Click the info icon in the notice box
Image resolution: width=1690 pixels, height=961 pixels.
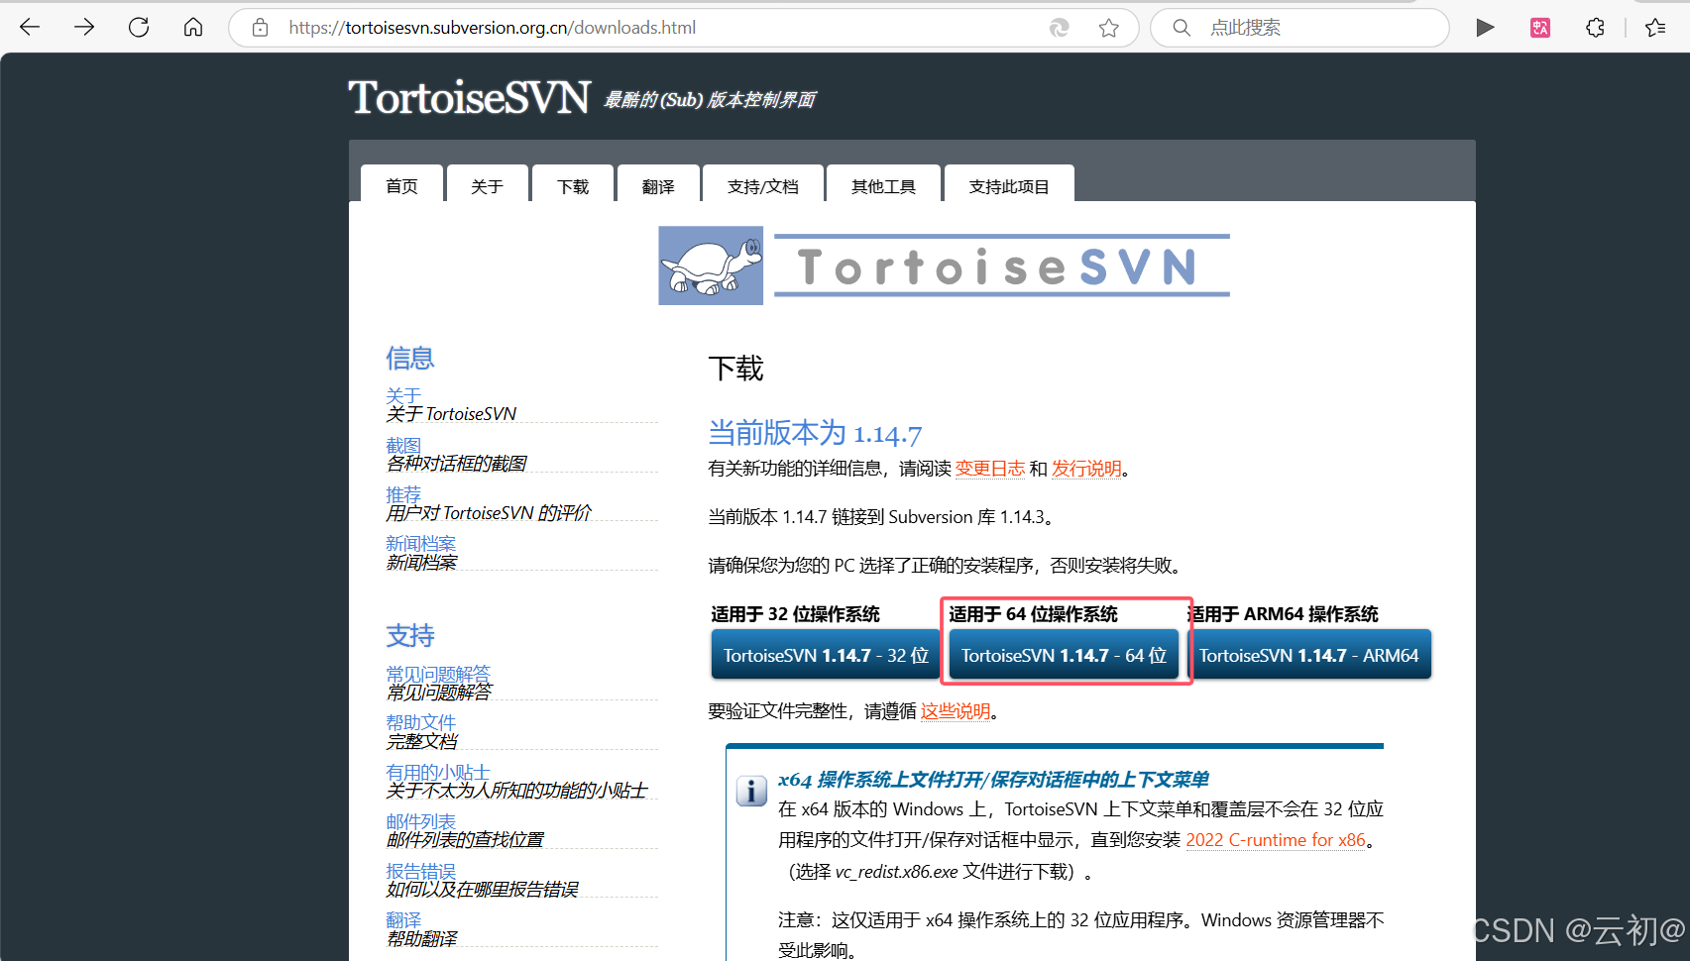(x=751, y=791)
